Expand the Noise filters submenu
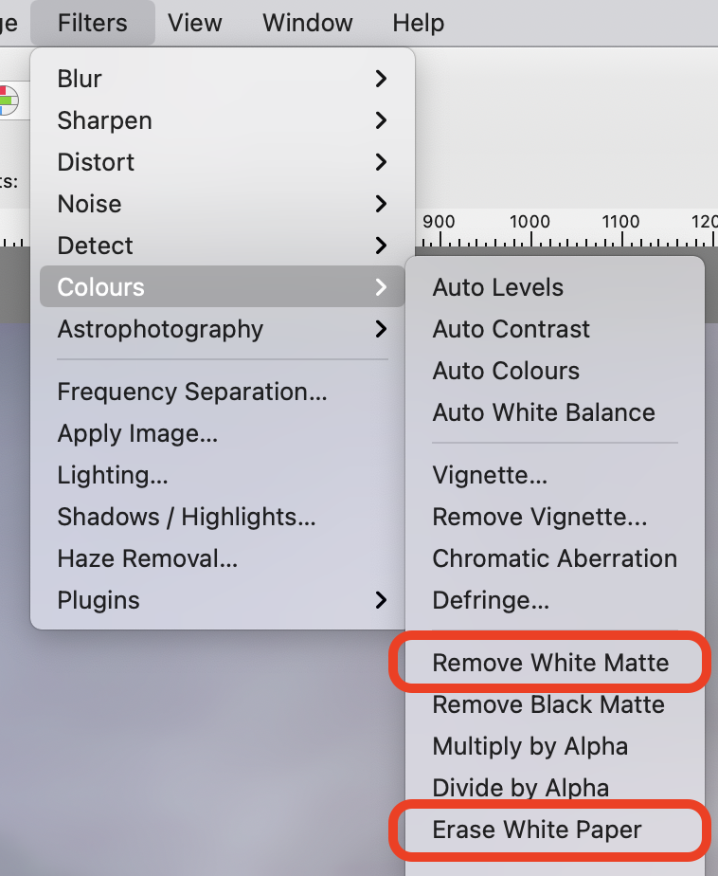 189,204
